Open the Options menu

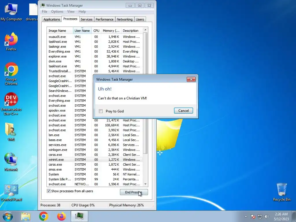pos(57,12)
